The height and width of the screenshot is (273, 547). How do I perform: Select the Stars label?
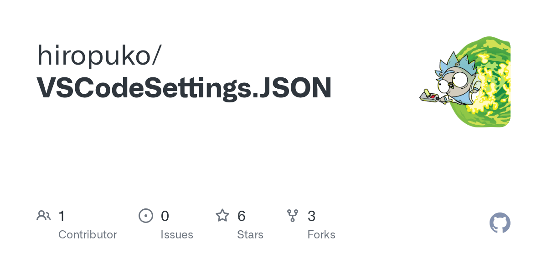(x=250, y=235)
